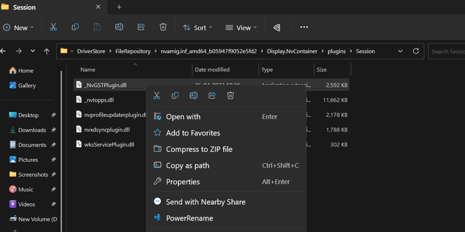465x232 pixels.
Task: Click the Copy icon in the toolbar
Action: coord(75,27)
